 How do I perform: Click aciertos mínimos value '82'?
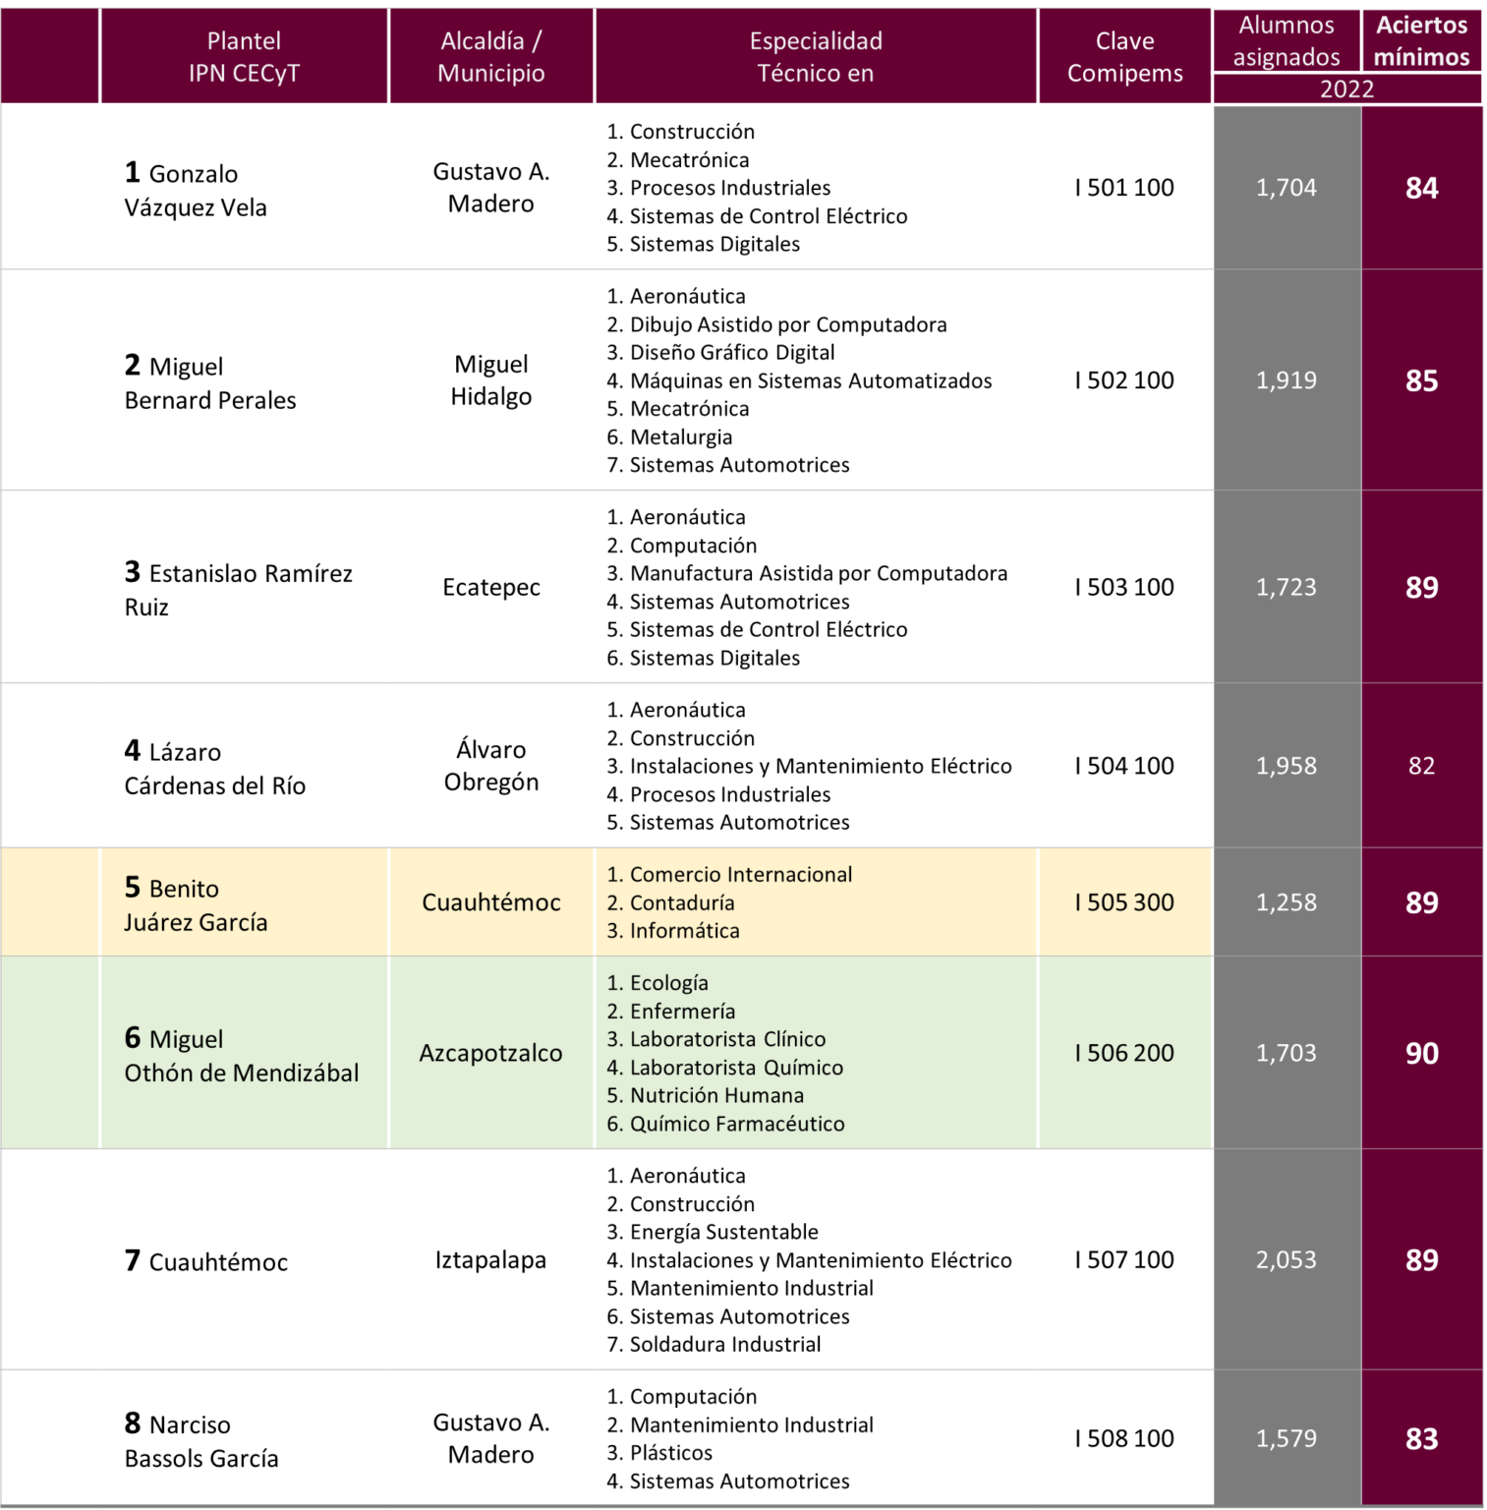pyautogui.click(x=1422, y=766)
